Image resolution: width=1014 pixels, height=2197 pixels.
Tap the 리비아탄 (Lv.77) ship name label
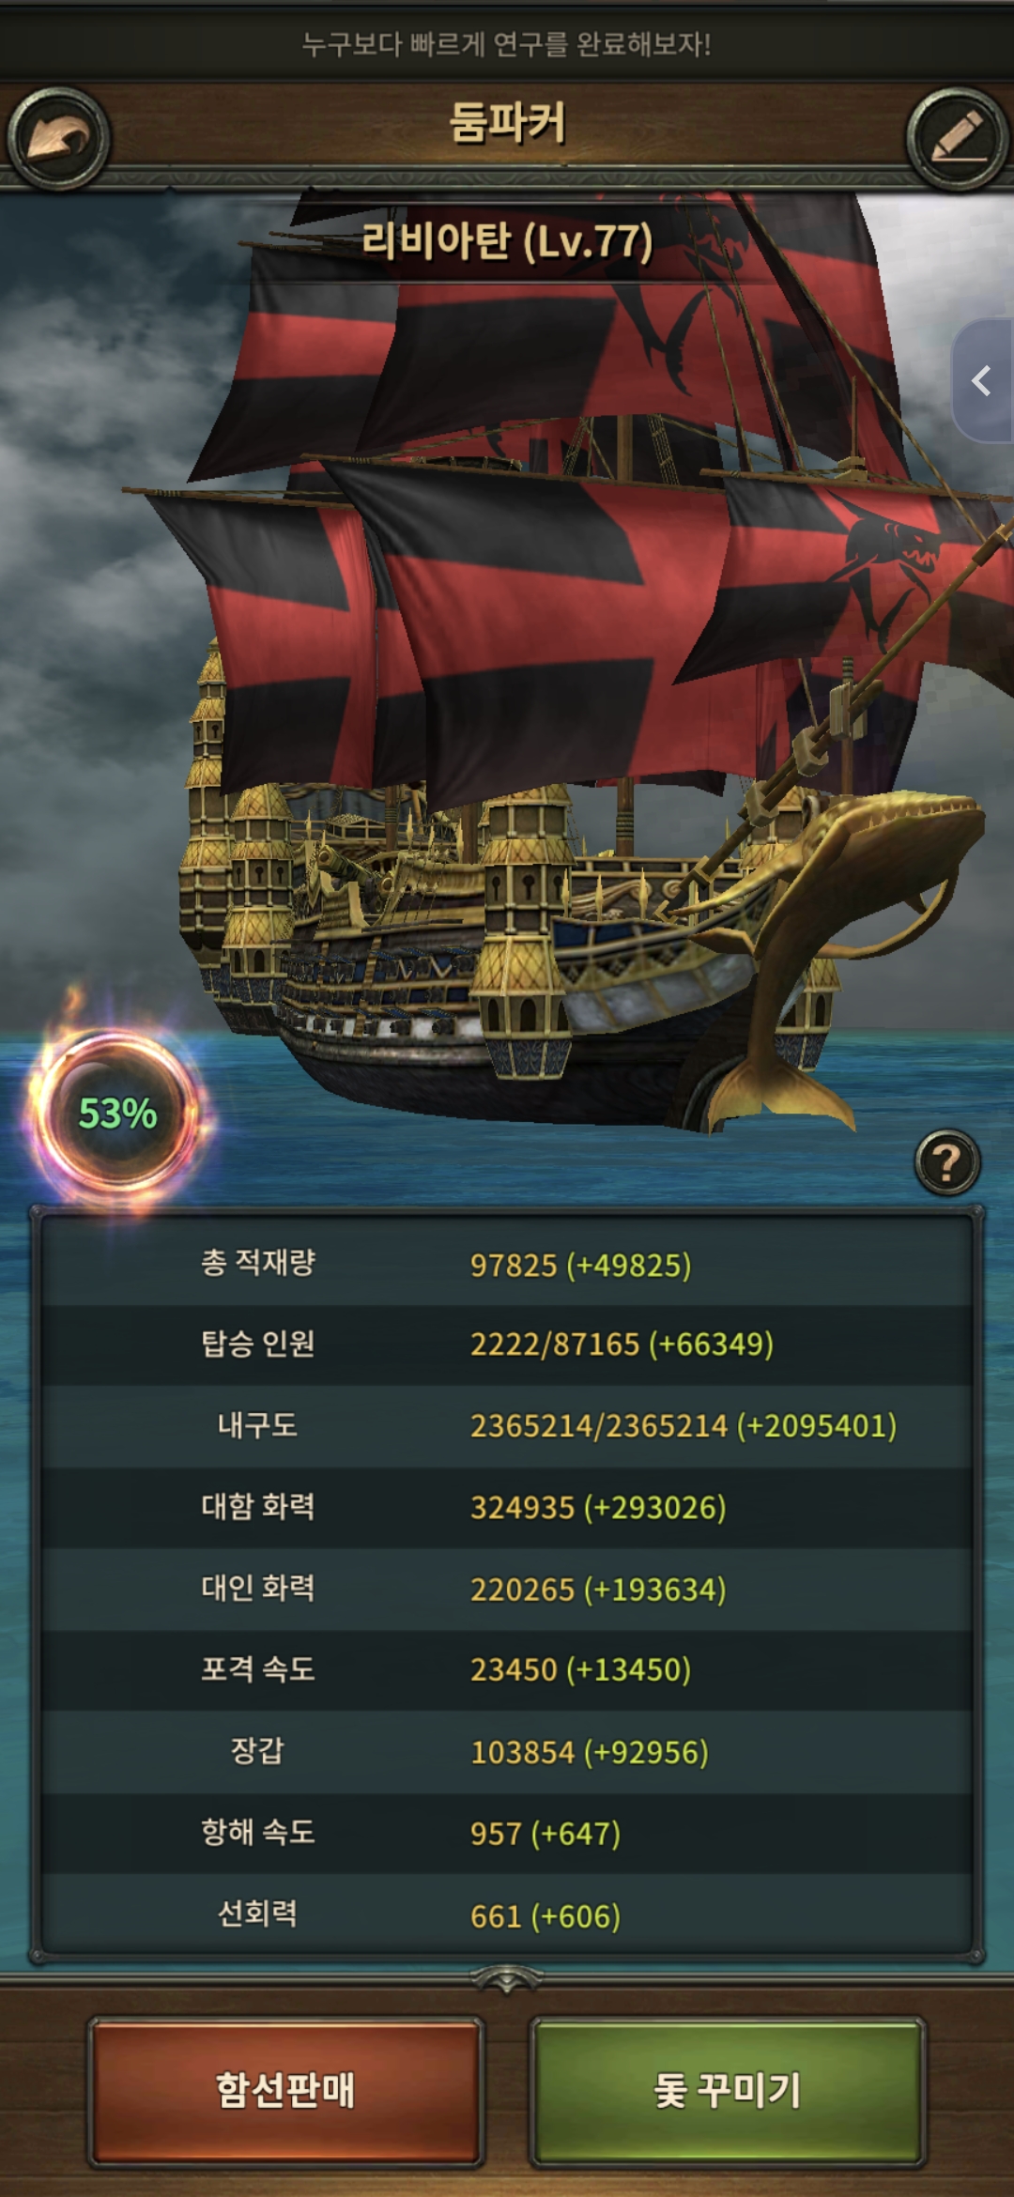507,241
